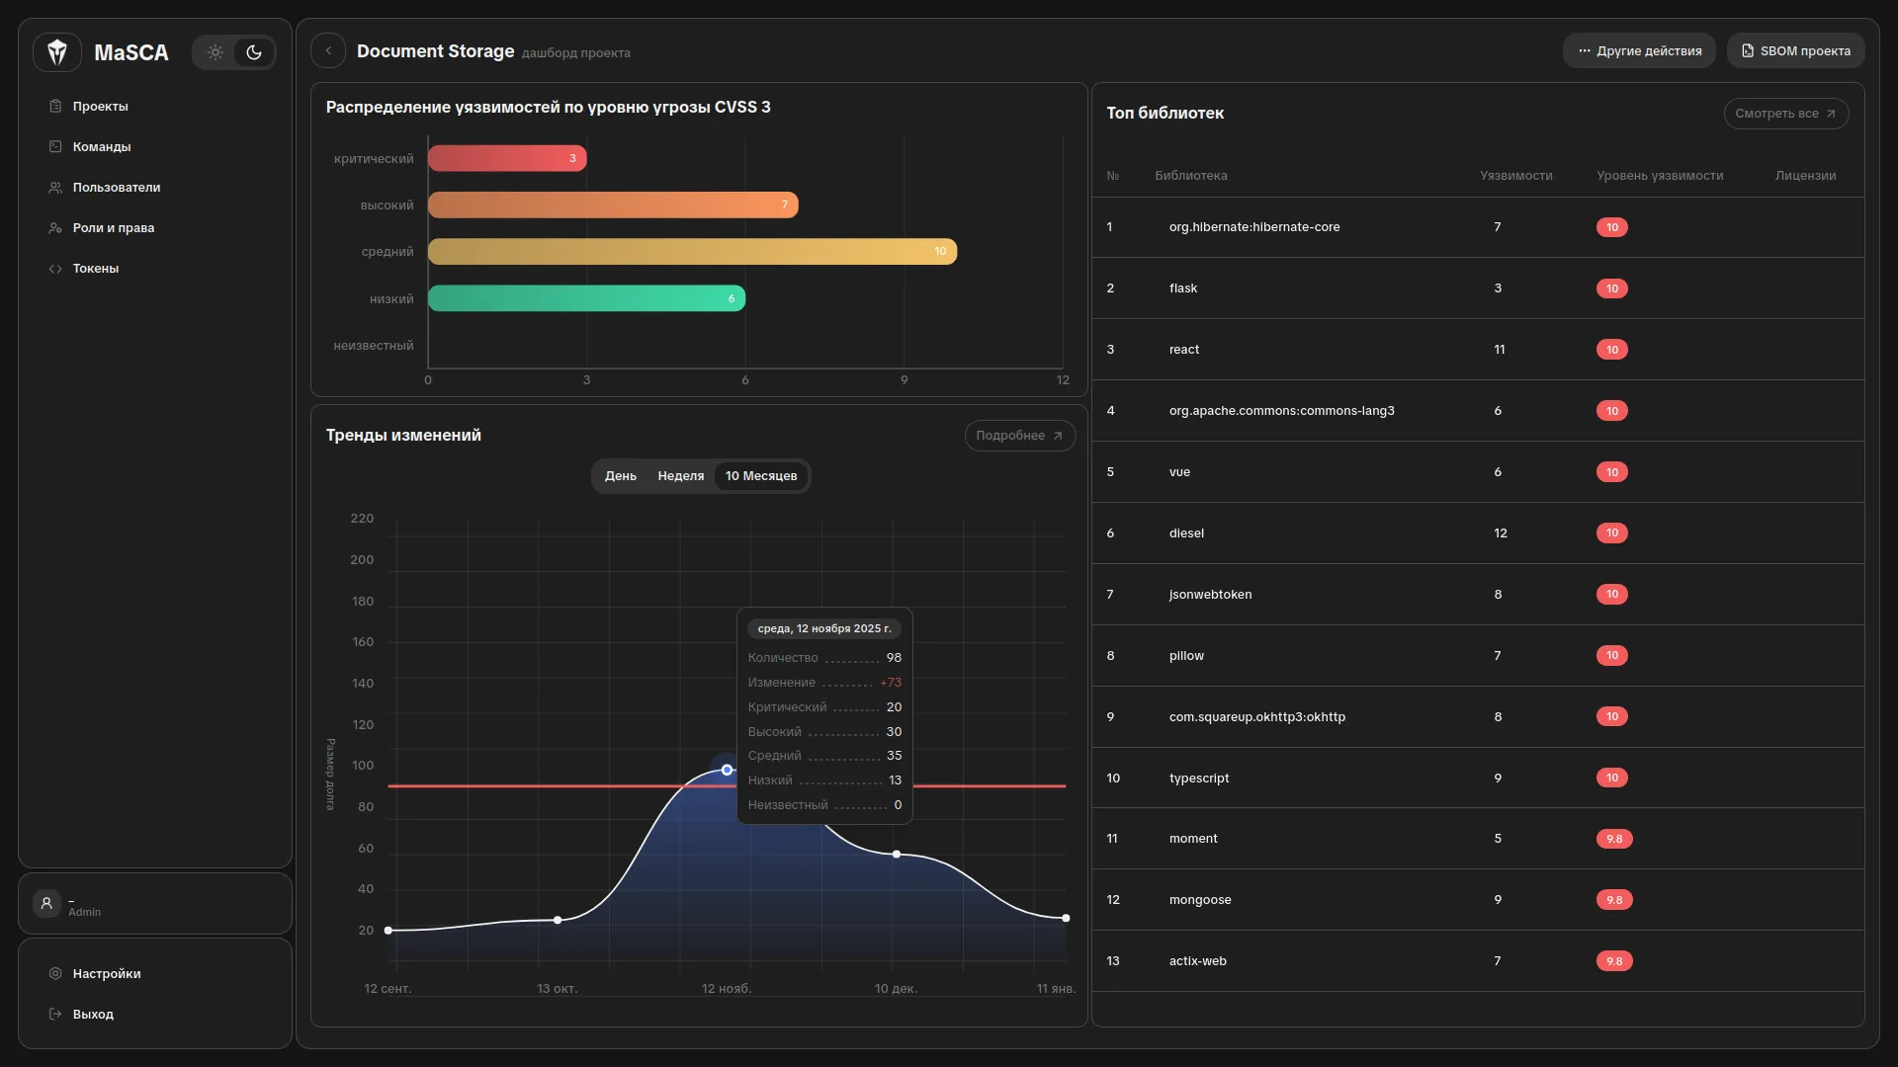Screen dimensions: 1898x1067
Task: Click the 10 дек. data point on chart
Action: coord(897,855)
